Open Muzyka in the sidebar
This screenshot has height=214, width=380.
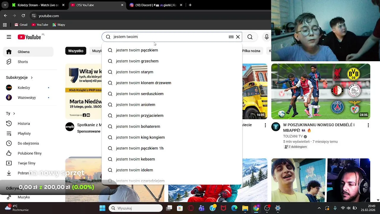[28, 197]
